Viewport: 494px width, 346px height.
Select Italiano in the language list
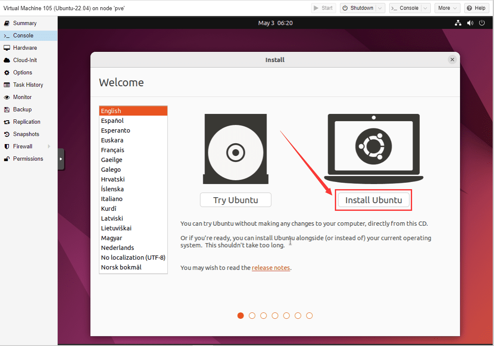coord(133,199)
